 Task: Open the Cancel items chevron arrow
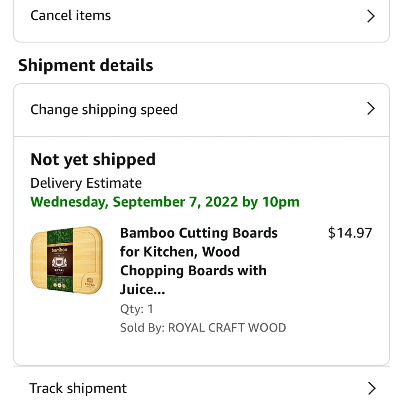tap(371, 16)
